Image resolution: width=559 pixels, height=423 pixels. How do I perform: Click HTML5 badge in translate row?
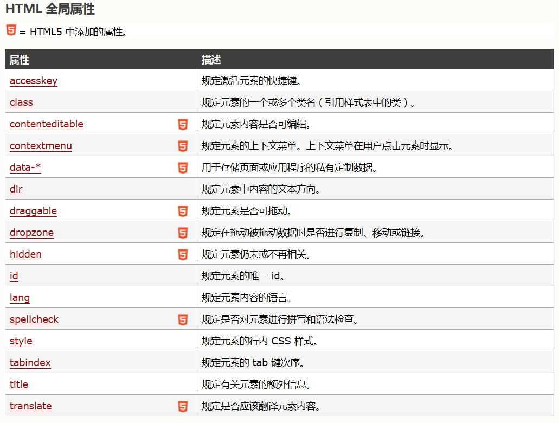(x=183, y=406)
